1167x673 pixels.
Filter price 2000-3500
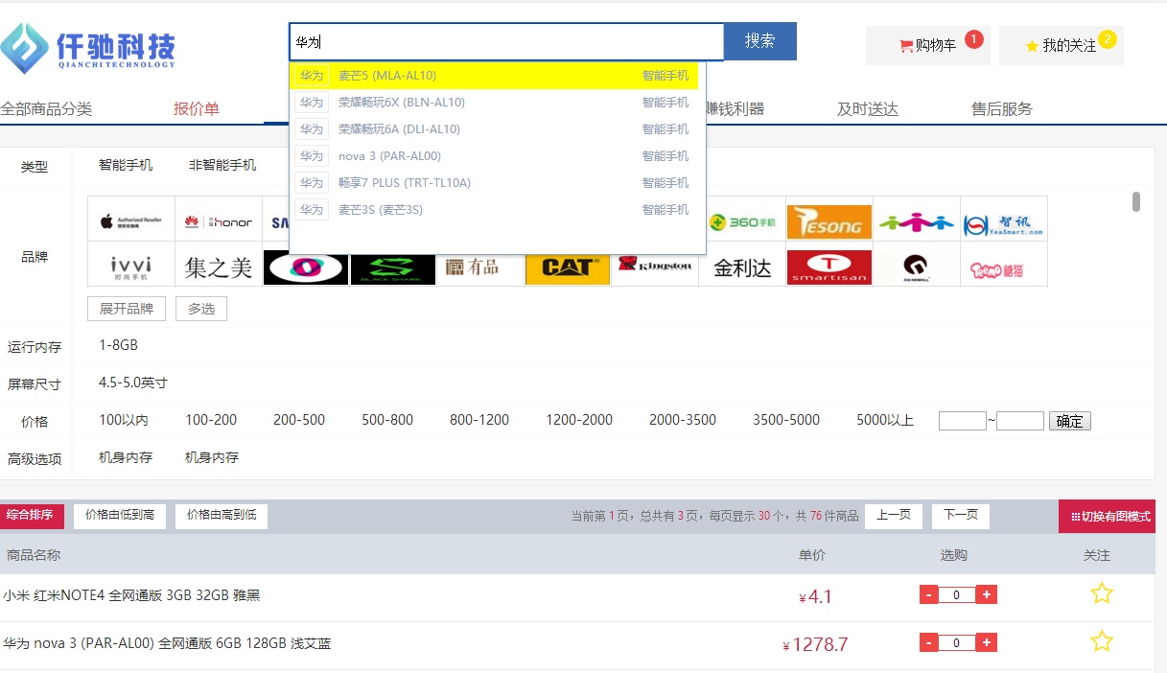point(683,420)
